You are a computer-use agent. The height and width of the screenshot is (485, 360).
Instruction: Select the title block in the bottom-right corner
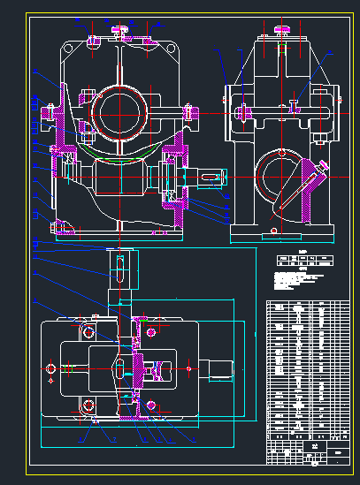pyautogui.click(x=309, y=452)
